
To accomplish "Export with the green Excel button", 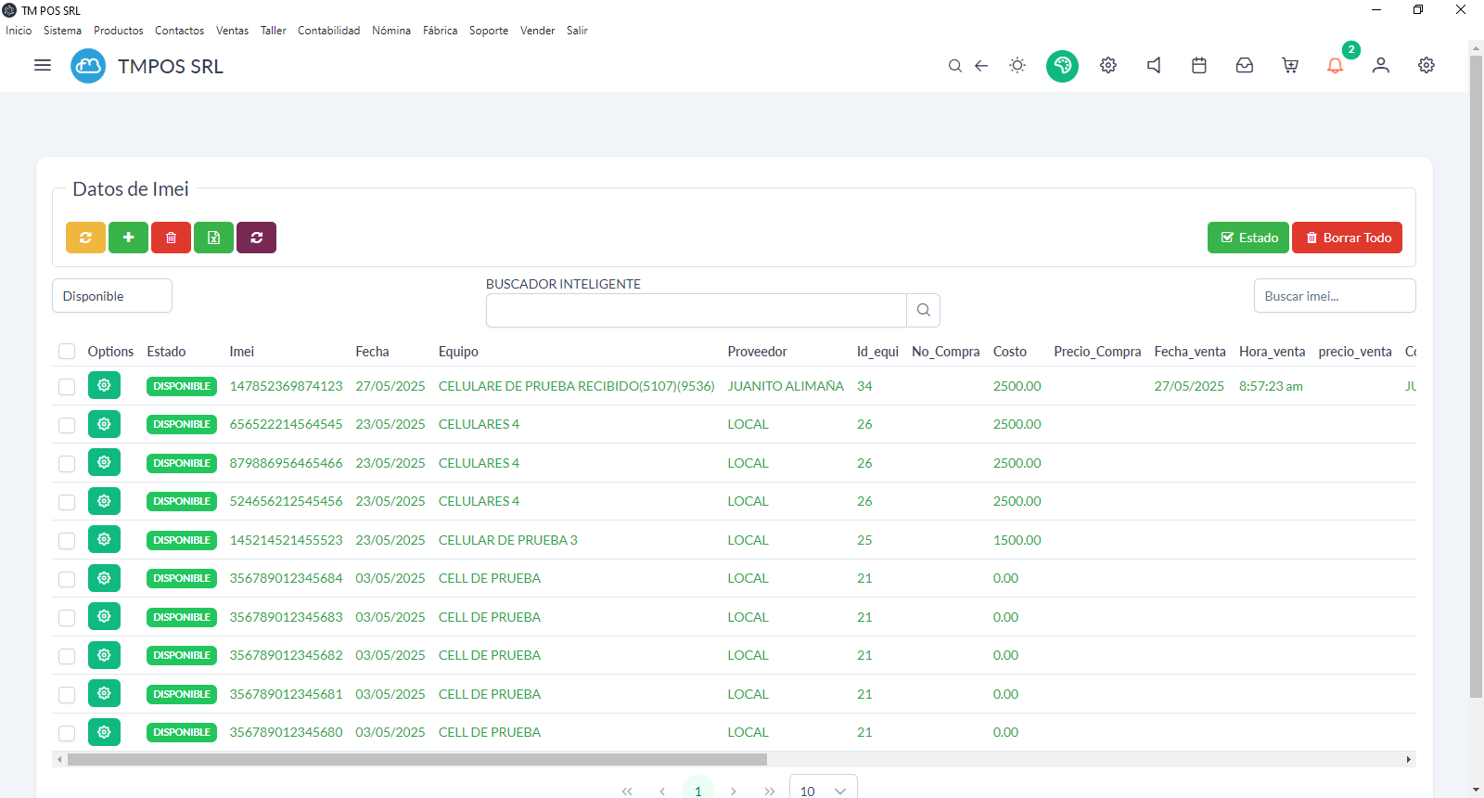I will (x=213, y=238).
